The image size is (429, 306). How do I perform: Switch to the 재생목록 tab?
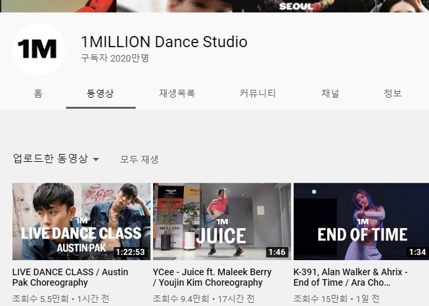[177, 94]
